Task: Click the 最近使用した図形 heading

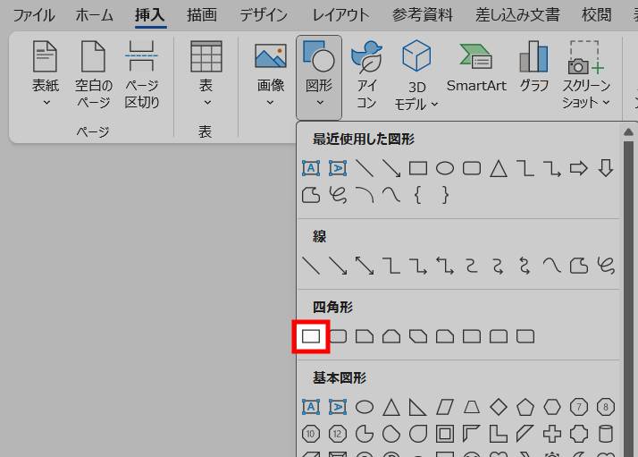Action: coord(364,140)
